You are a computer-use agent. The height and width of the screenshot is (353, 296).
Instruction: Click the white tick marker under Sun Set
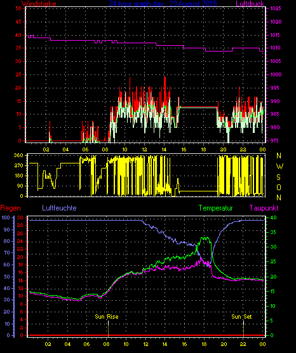(243, 324)
